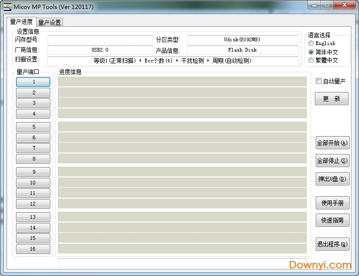The image size is (359, 276).
Task: Click production port button 10
Action: [33, 183]
